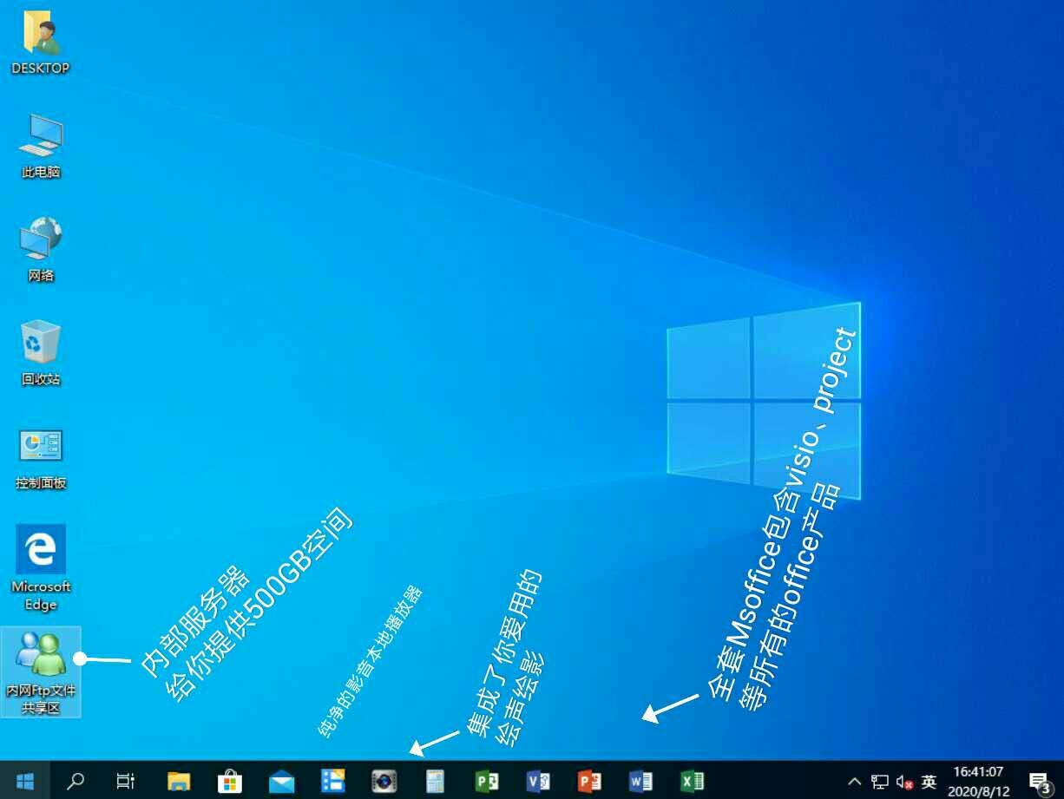
Task: Open the clock showing 16:41:07
Action: 978,781
